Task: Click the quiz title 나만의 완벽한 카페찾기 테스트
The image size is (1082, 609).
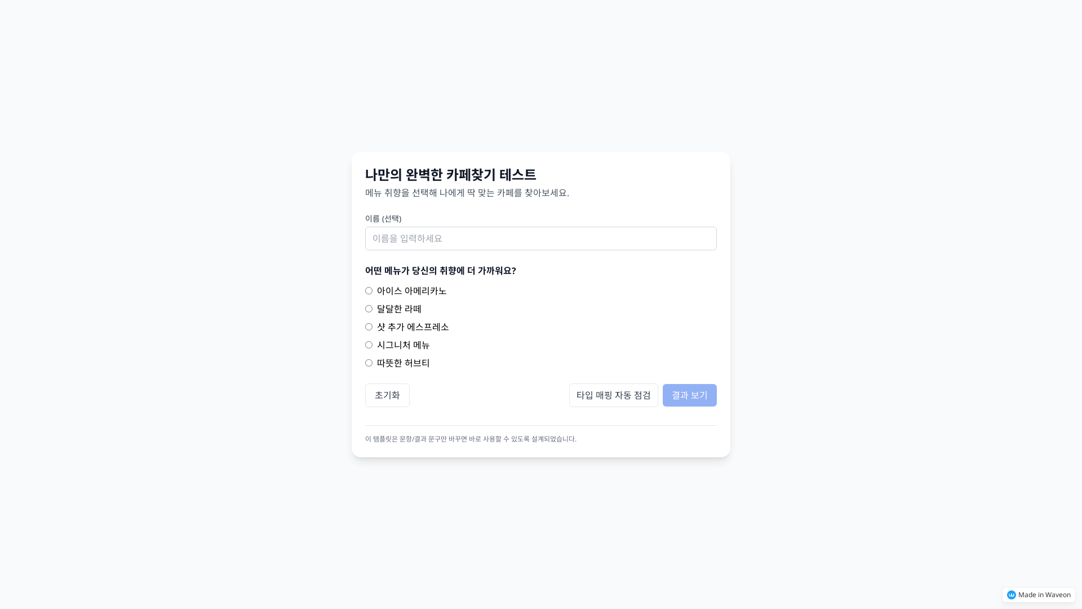Action: (x=450, y=175)
